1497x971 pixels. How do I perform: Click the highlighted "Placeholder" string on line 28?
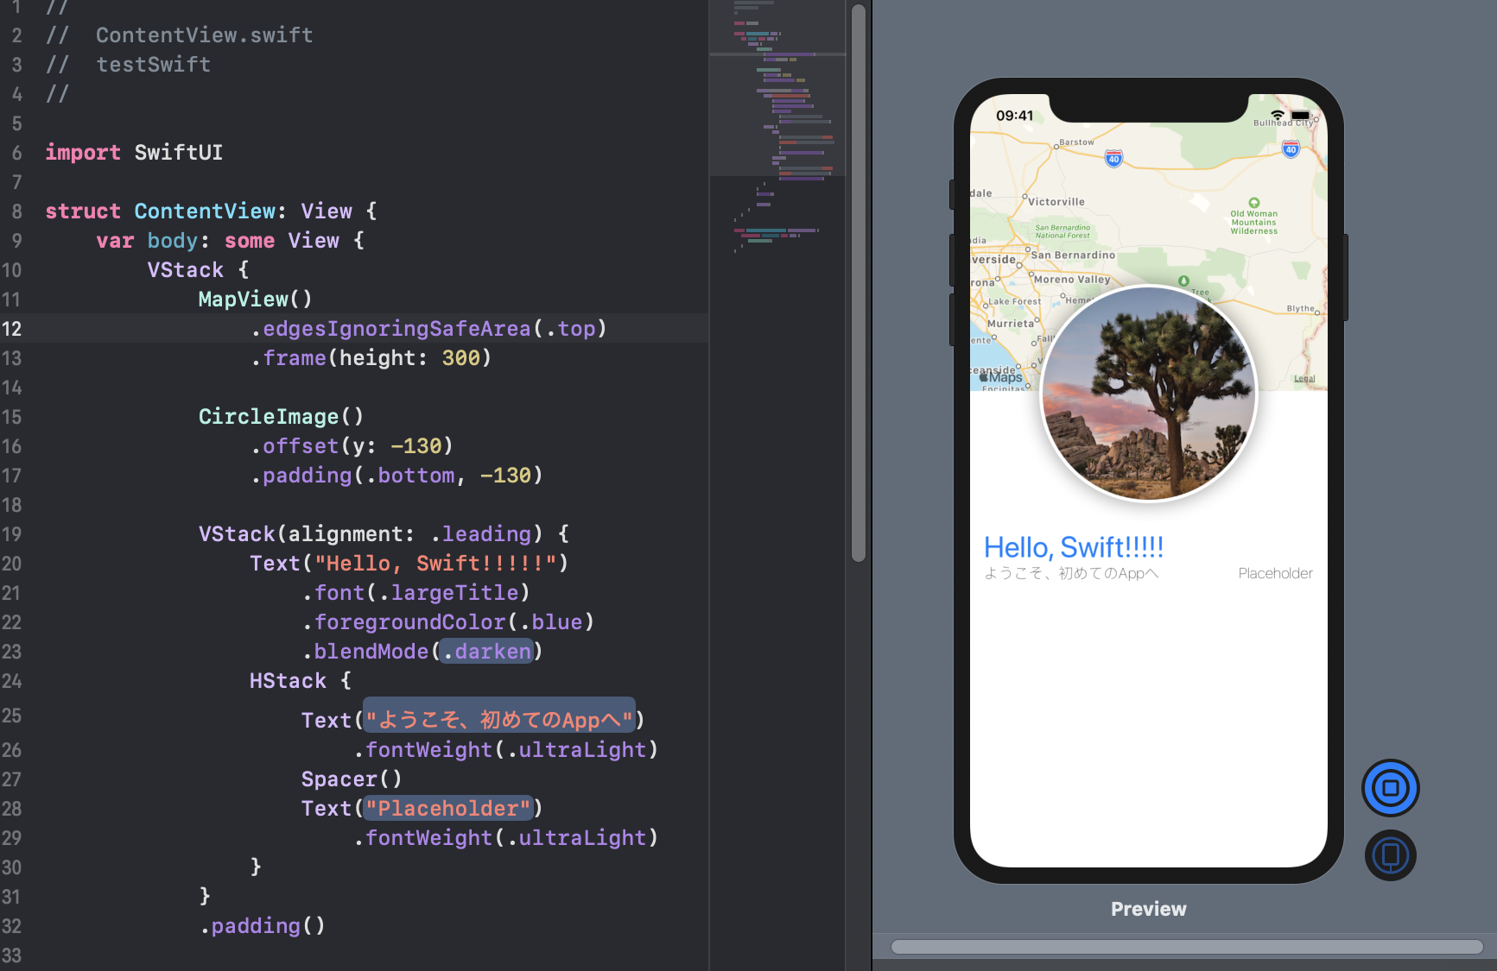tap(448, 809)
